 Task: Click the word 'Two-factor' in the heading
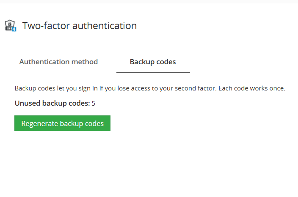point(46,26)
